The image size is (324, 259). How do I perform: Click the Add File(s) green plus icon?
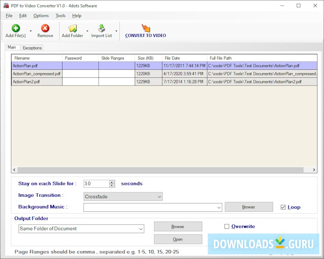(16, 29)
